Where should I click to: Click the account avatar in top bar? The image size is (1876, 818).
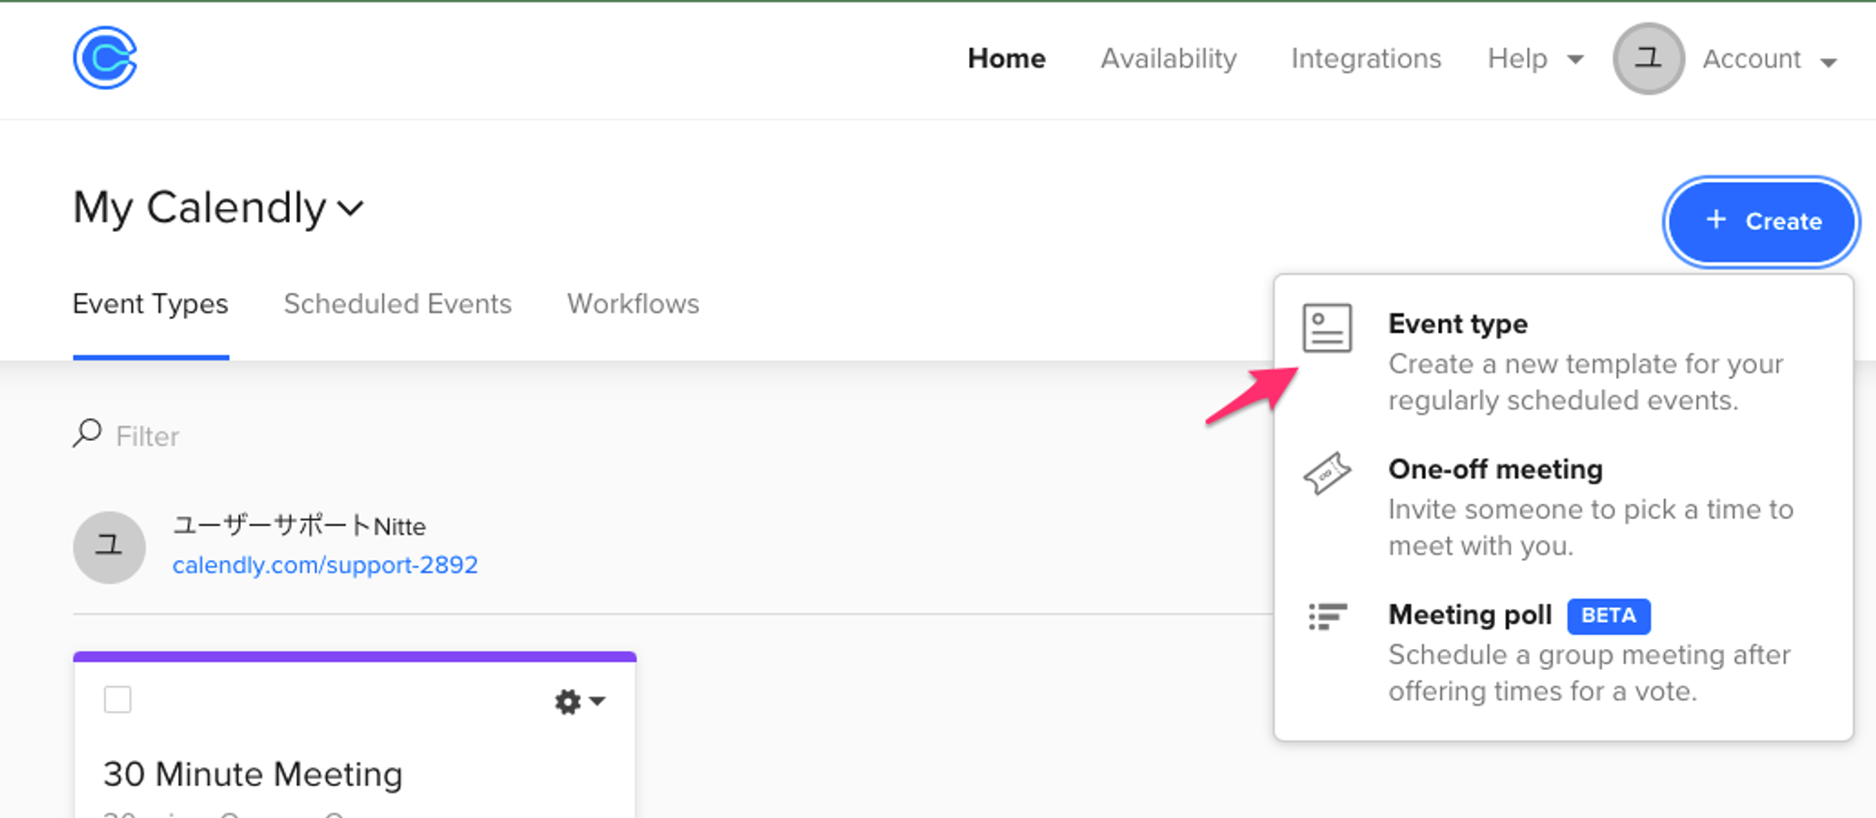click(1648, 58)
